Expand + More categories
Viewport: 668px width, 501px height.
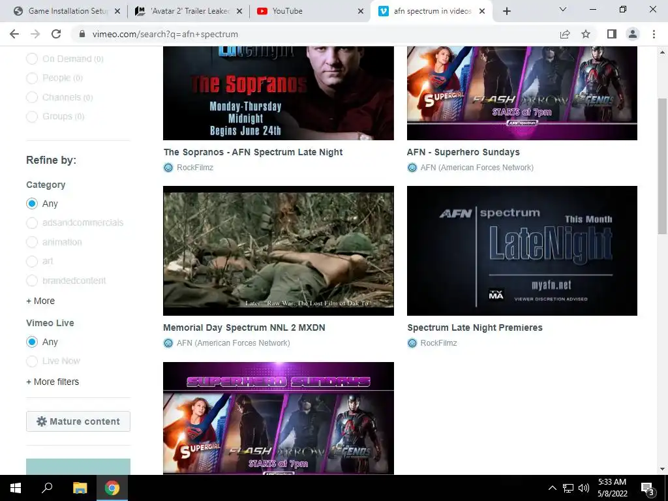40,301
